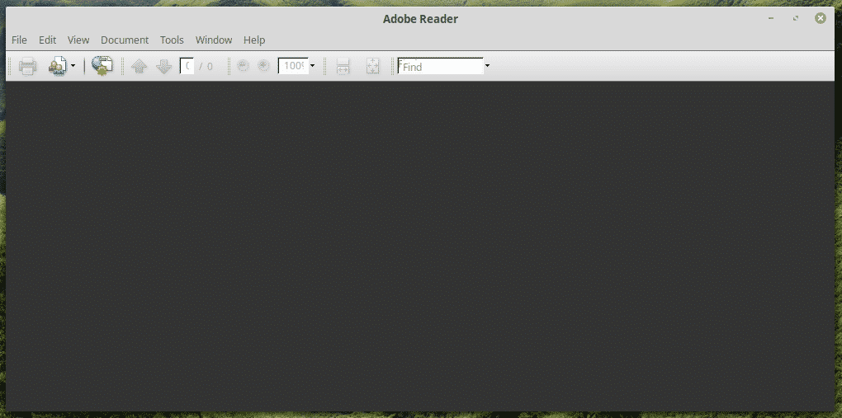Click the zoom percentage value field
The width and height of the screenshot is (842, 418).
tap(293, 67)
